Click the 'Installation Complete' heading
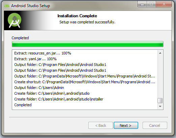 tap(77, 16)
